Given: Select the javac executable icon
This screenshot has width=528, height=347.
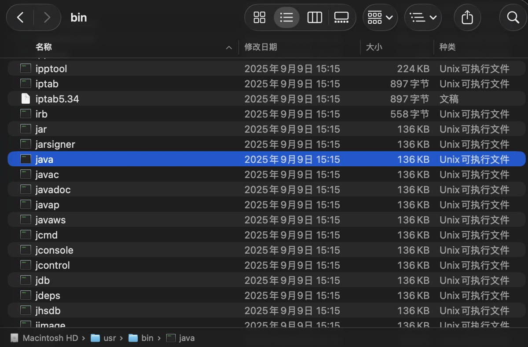Looking at the screenshot, I should pyautogui.click(x=26, y=175).
